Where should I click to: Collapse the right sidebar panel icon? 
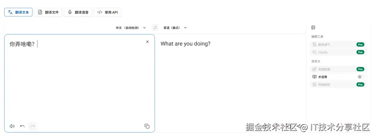point(313,27)
